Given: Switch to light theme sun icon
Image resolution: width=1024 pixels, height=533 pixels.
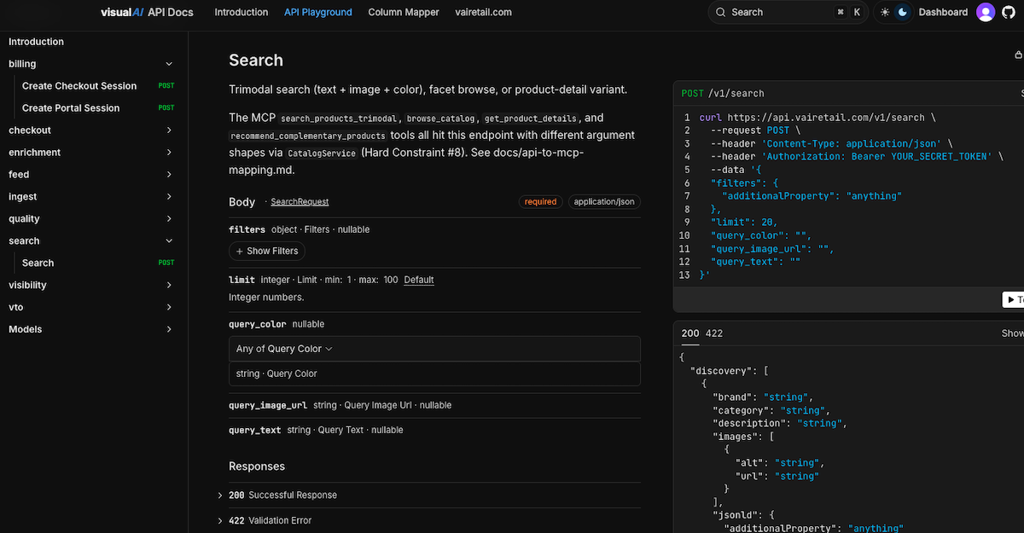Looking at the screenshot, I should click(x=884, y=12).
